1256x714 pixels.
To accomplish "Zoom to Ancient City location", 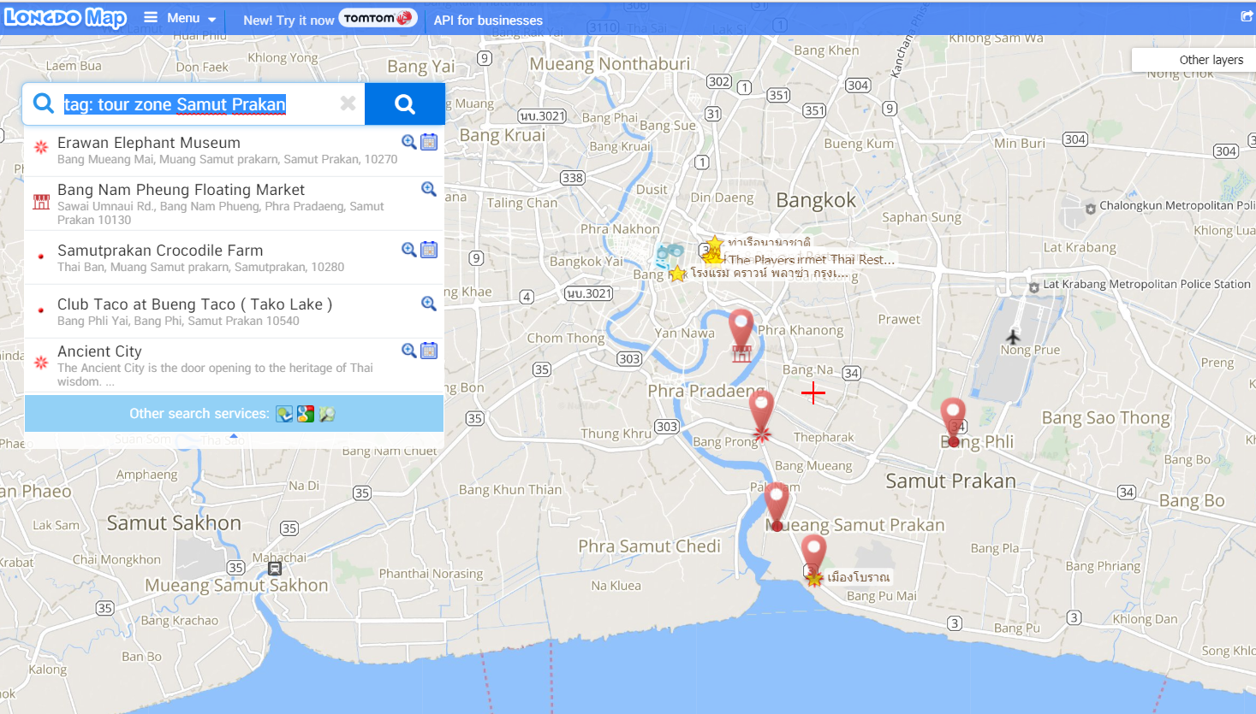I will click(409, 351).
